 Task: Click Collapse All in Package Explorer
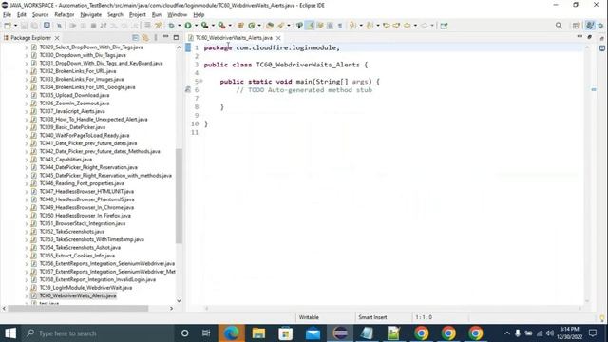(x=135, y=38)
